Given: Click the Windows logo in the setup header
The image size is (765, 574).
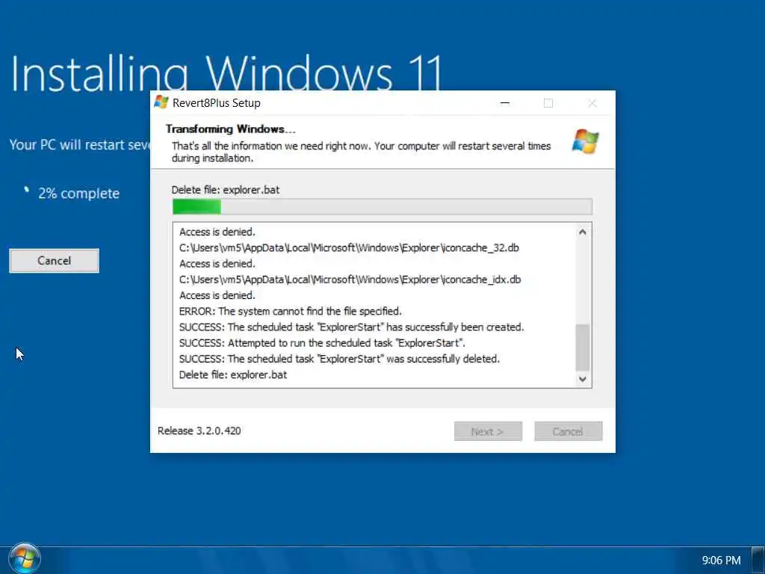Looking at the screenshot, I should coord(585,141).
